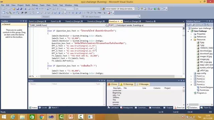Open PowerPoint from the taskbar
The image size is (214, 120).
71,117
